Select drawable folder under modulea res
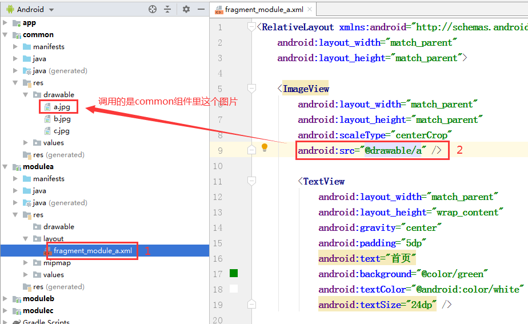Screen dimensions: 528x324 pos(59,227)
